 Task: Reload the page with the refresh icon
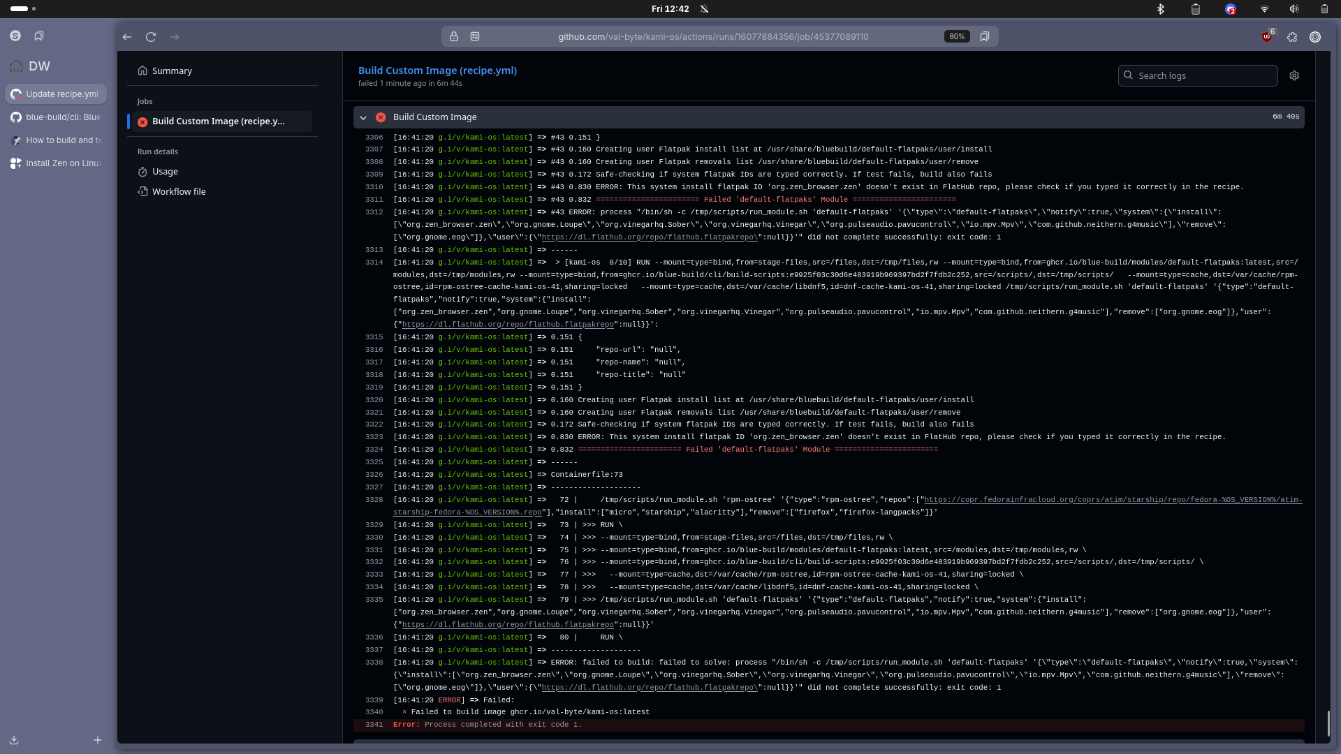[x=151, y=37]
